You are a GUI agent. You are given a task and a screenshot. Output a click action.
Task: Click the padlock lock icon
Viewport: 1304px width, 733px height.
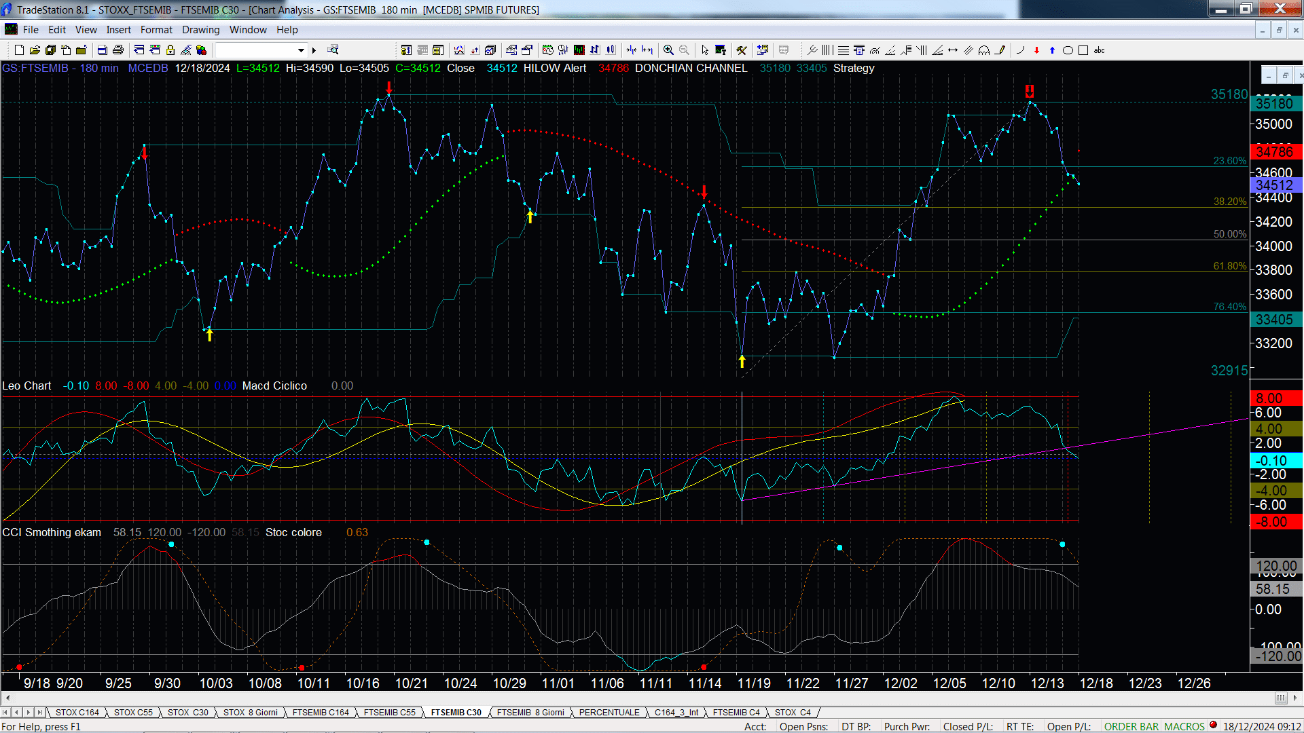170,50
